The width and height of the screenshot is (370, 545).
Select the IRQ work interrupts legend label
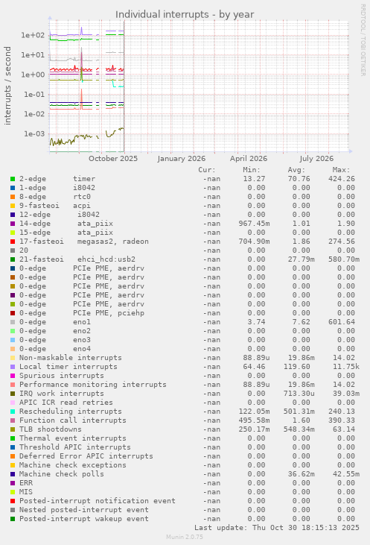tap(62, 394)
